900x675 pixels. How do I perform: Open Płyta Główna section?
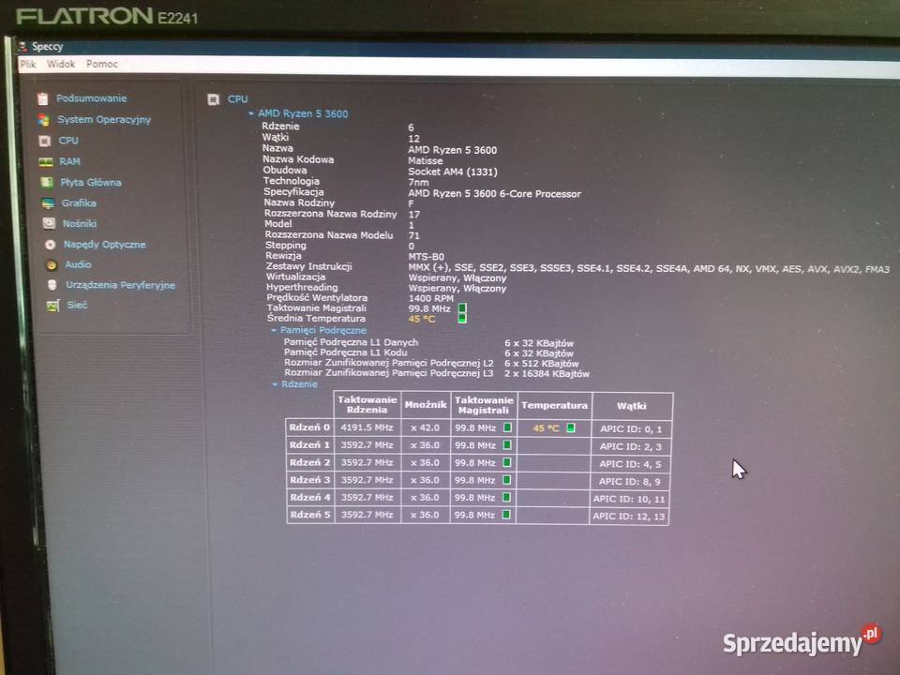click(91, 183)
